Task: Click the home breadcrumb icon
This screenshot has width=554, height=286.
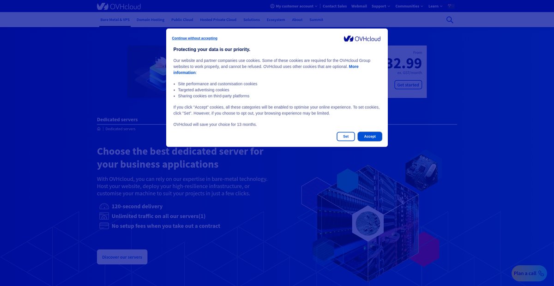Action: coord(99,129)
